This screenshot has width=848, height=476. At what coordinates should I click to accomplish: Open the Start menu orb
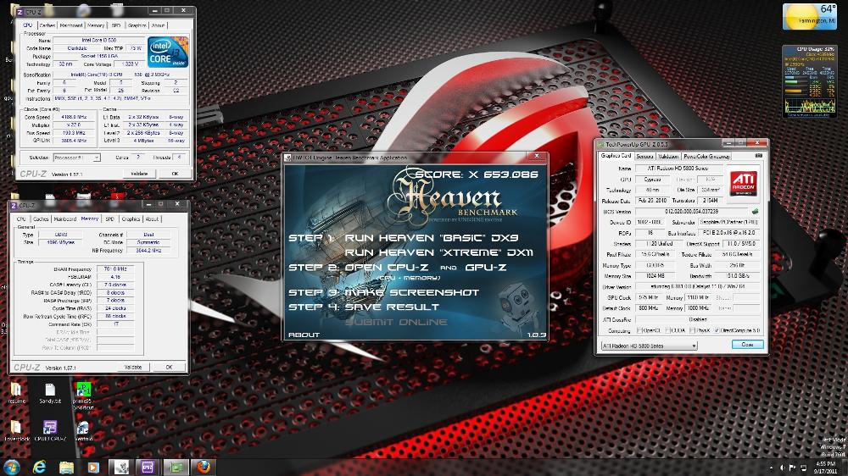coord(11,467)
